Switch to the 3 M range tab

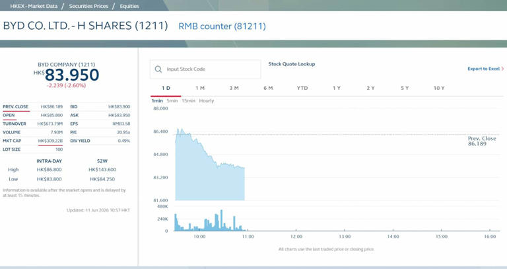[234, 88]
